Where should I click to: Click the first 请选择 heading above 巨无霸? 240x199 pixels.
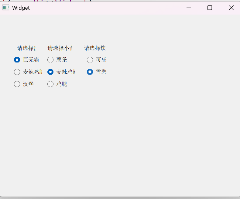click(x=26, y=48)
